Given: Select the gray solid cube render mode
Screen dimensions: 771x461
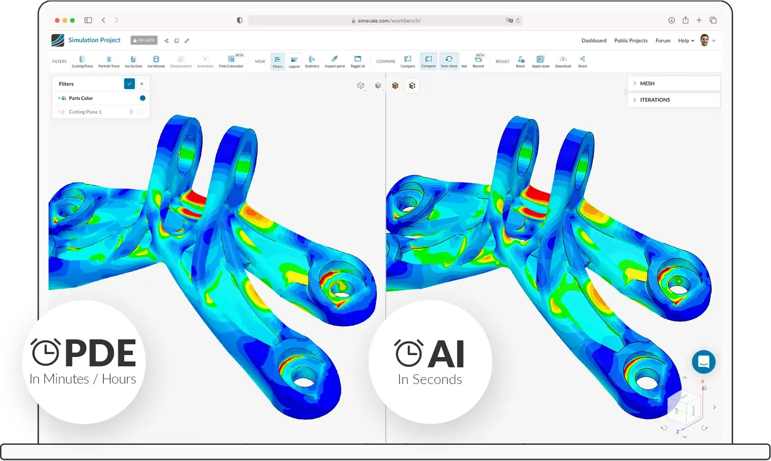Looking at the screenshot, I should point(378,86).
